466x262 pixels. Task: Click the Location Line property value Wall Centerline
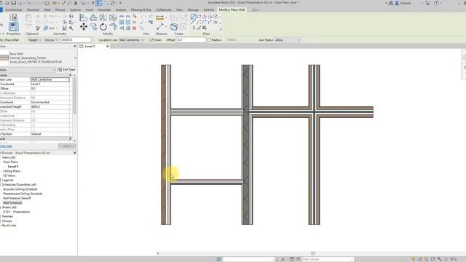(50, 79)
